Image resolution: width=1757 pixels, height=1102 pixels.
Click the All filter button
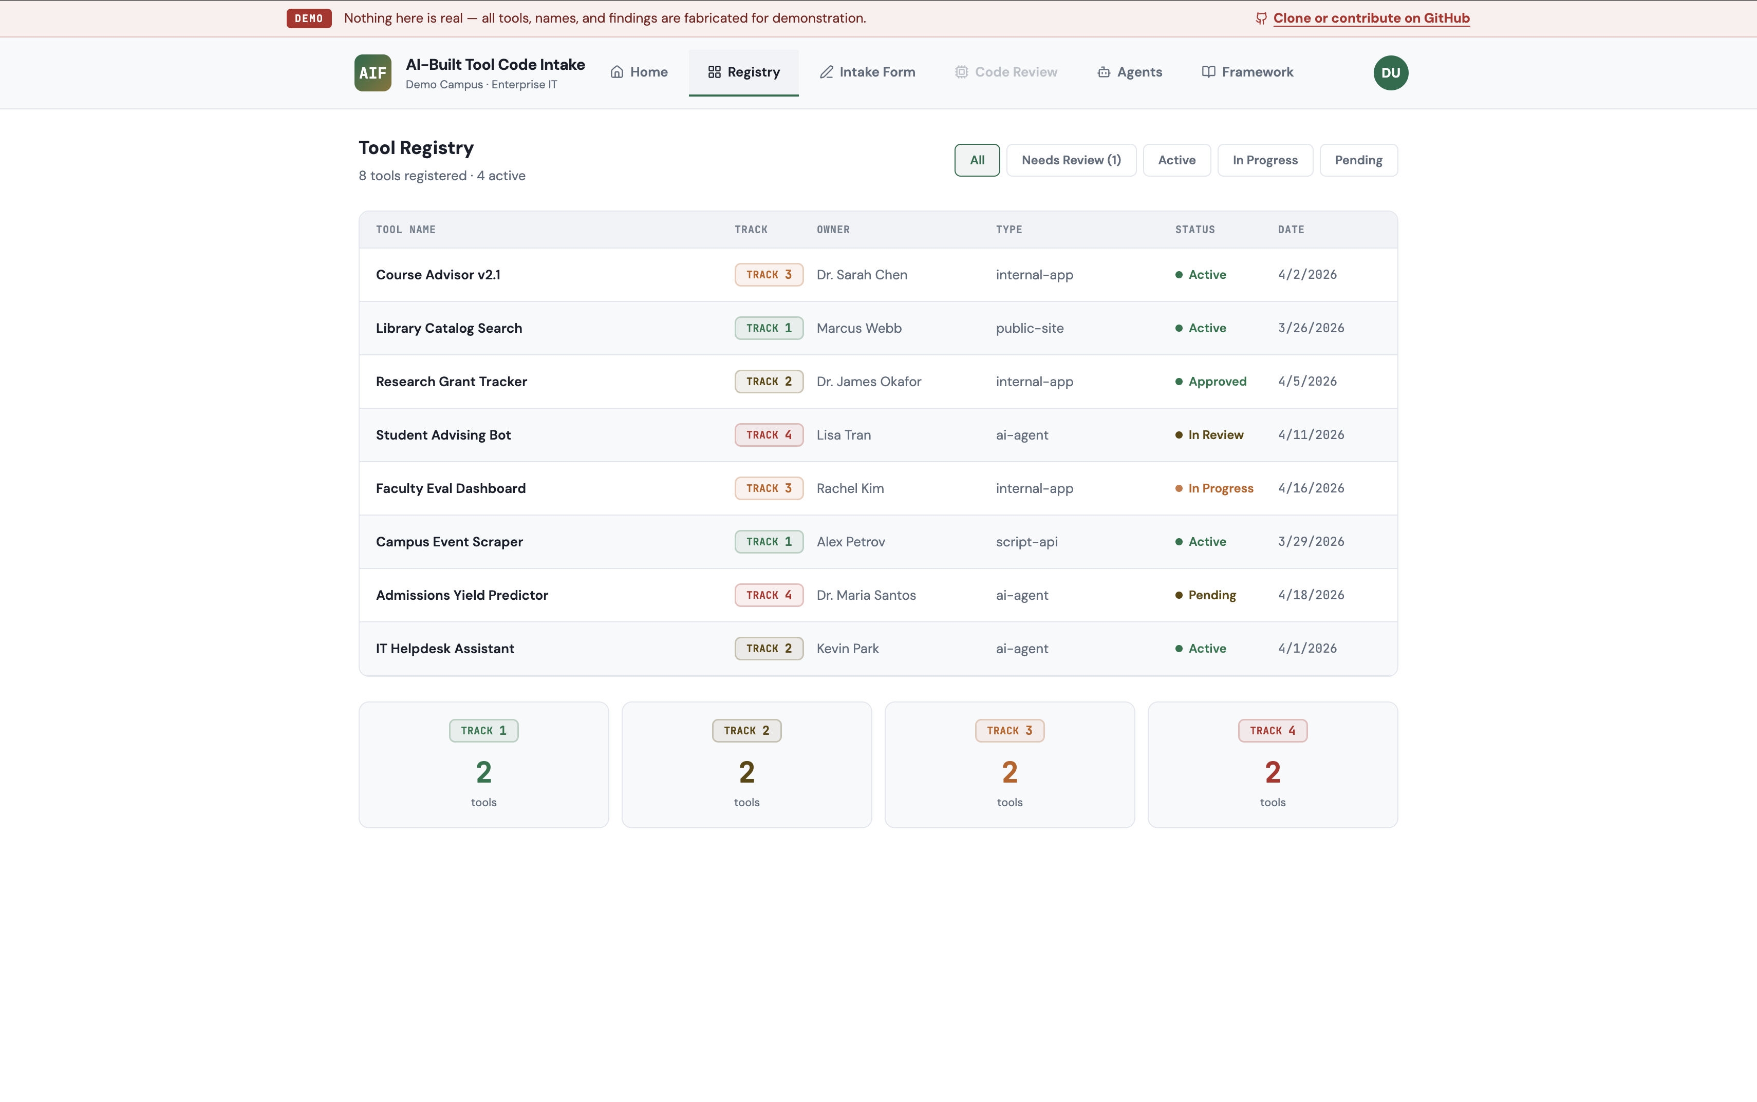[x=976, y=160]
